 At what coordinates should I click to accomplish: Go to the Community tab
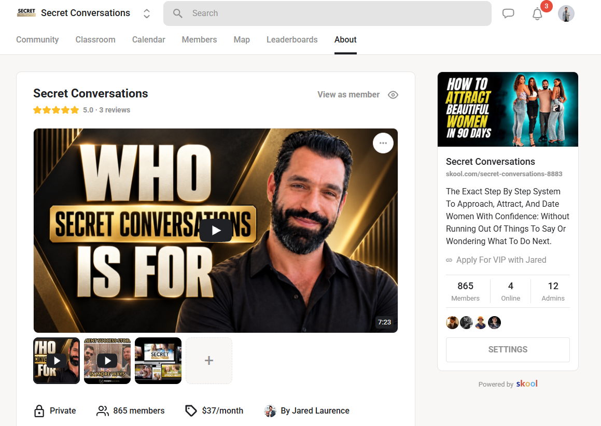37,39
